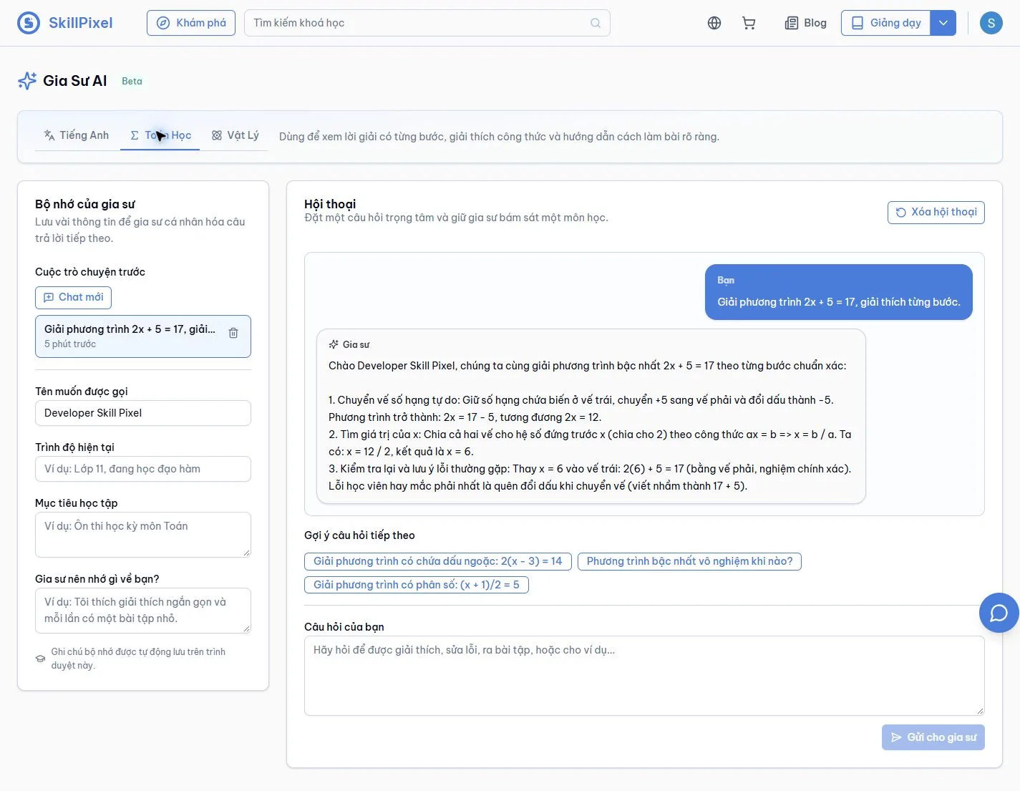The width and height of the screenshot is (1020, 791).
Task: Click the Mục tiêu học tập textarea
Action: (x=143, y=535)
